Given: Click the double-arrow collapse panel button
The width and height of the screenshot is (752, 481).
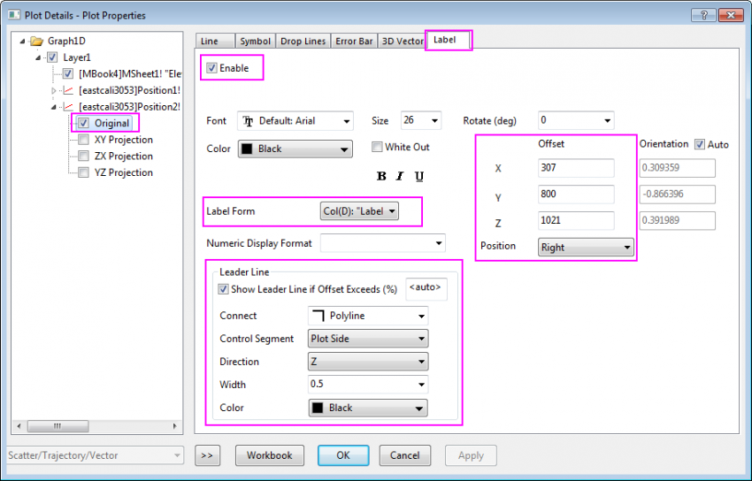Looking at the screenshot, I should tap(207, 455).
